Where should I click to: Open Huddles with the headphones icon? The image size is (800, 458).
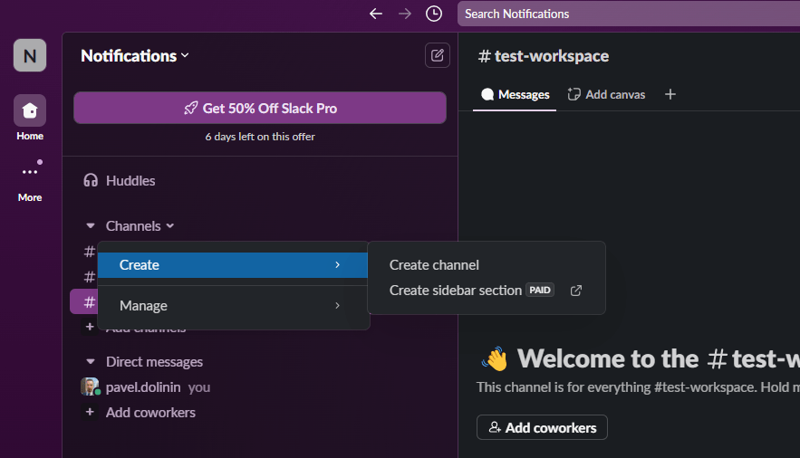[x=91, y=181]
